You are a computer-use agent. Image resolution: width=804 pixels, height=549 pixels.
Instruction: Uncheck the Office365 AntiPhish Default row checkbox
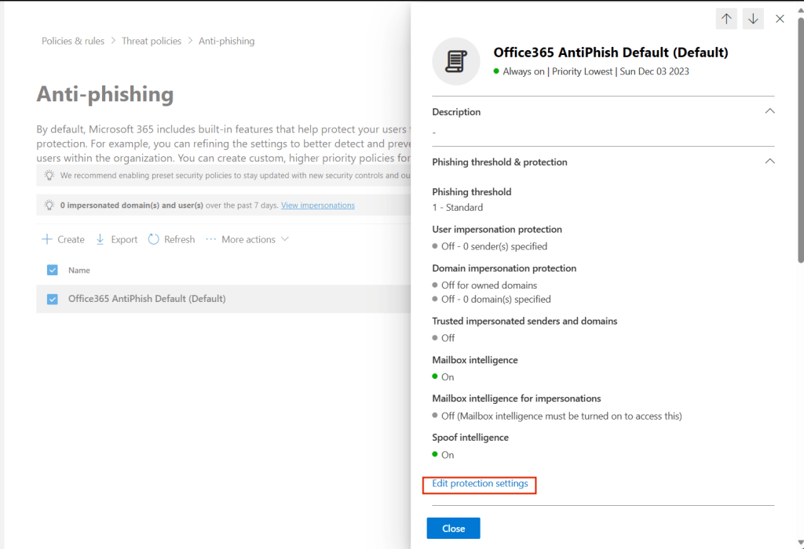pos(53,299)
